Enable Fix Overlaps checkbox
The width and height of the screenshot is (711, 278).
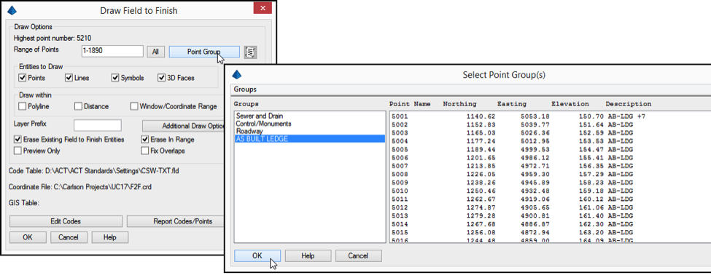[x=144, y=151]
